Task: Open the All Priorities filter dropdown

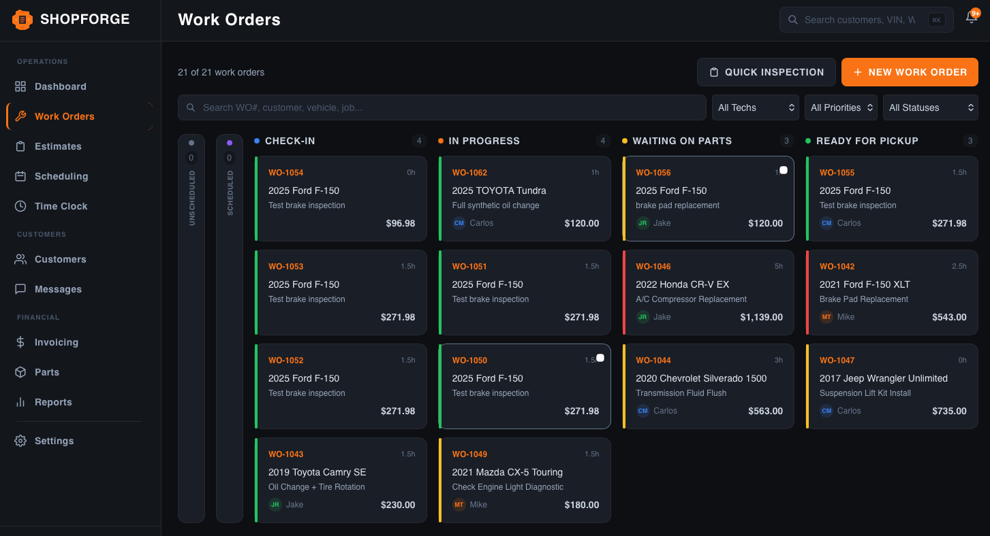Action: coord(842,107)
